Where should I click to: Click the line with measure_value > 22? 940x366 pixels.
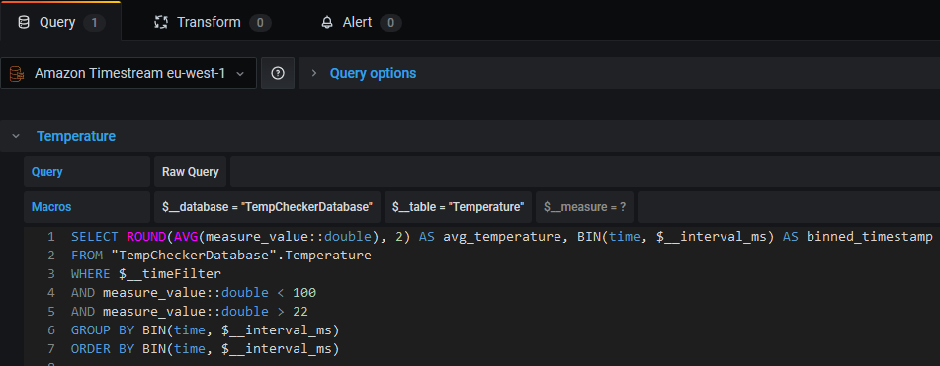tap(190, 311)
